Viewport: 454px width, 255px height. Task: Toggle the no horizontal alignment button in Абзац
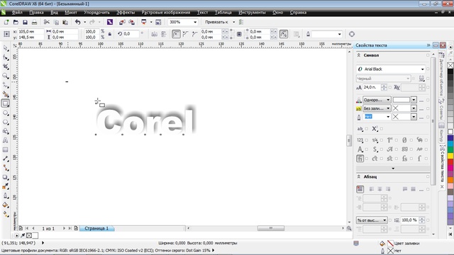pos(360,189)
